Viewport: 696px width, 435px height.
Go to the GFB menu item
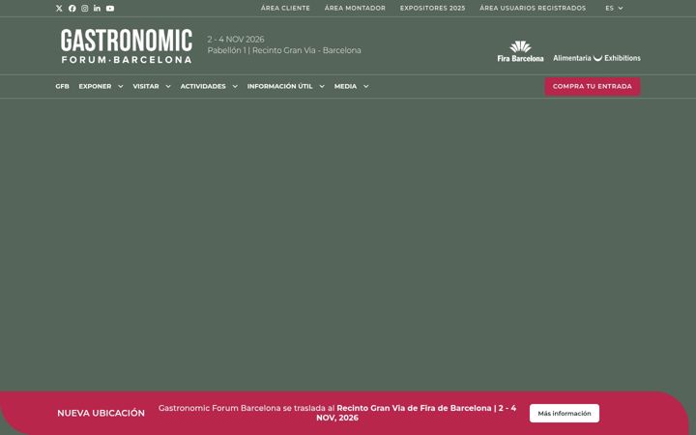click(x=62, y=86)
